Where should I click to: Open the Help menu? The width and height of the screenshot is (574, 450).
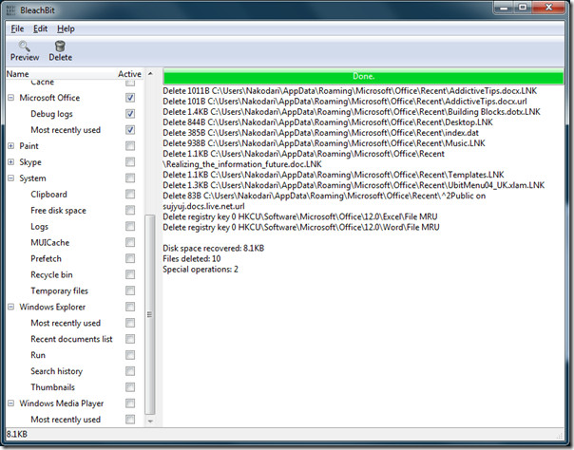(66, 28)
